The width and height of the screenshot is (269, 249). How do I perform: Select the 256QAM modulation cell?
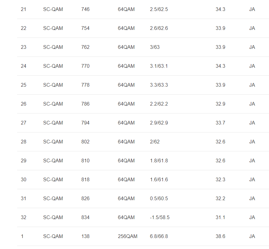point(128,236)
